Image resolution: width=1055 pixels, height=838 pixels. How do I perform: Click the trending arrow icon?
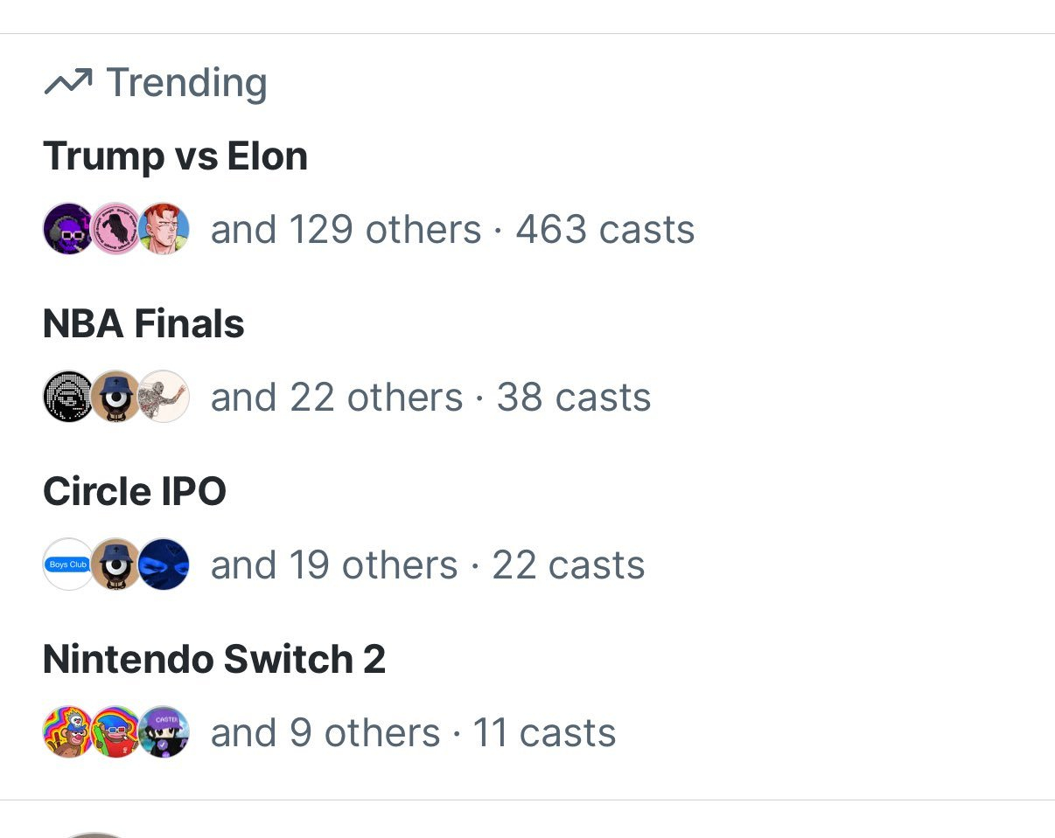click(x=67, y=83)
